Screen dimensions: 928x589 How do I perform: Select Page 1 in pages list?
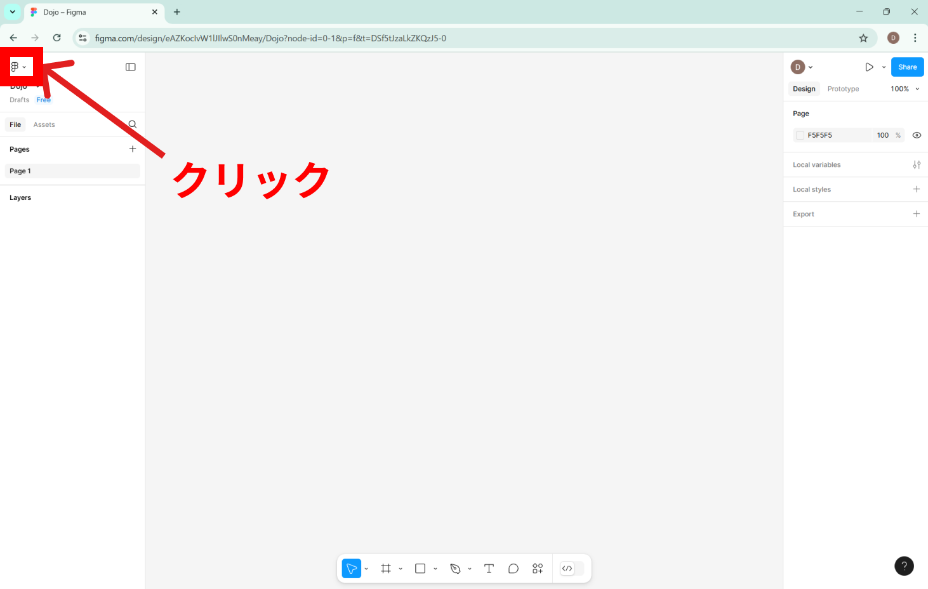[x=72, y=171]
